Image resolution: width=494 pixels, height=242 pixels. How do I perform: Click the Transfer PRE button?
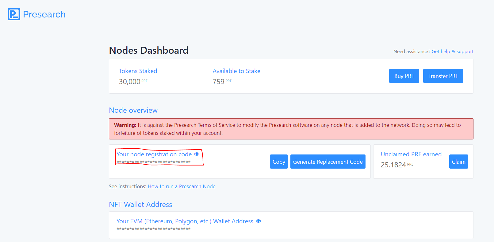443,76
